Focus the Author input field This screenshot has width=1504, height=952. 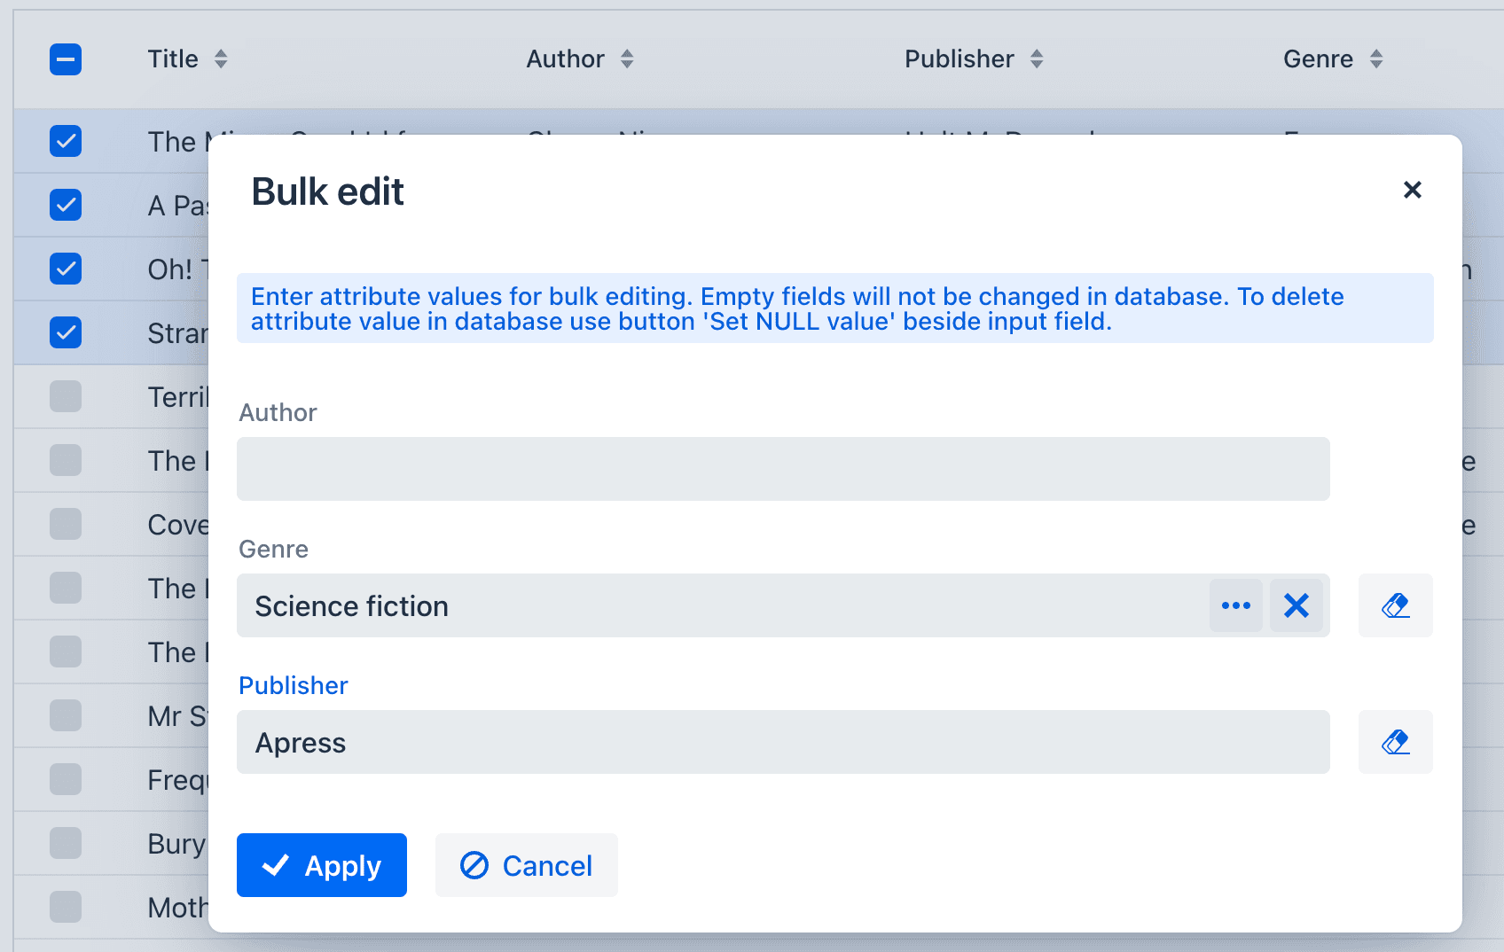click(x=782, y=469)
